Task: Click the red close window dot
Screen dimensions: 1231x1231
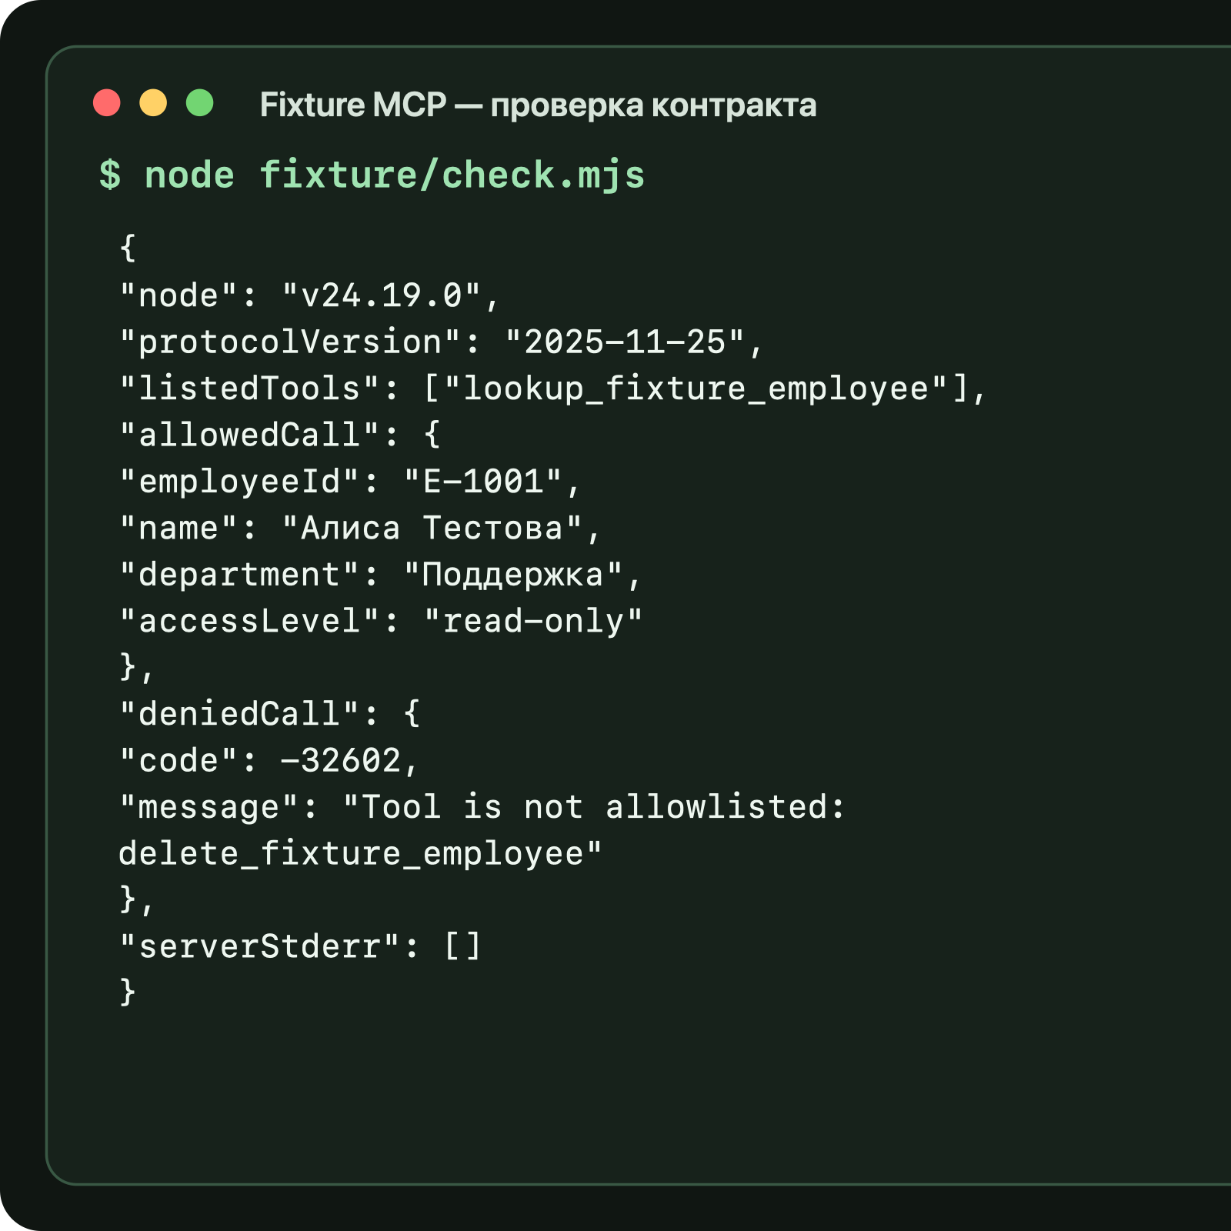Action: (x=106, y=103)
